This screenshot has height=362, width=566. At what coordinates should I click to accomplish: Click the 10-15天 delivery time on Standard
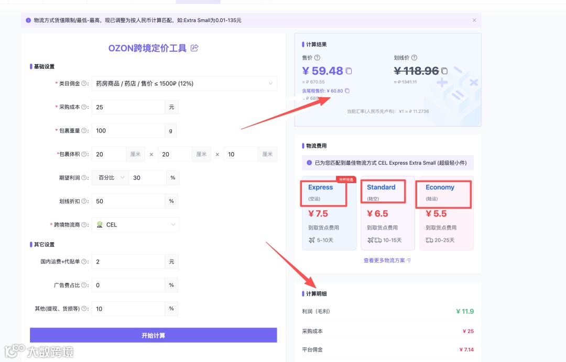393,240
